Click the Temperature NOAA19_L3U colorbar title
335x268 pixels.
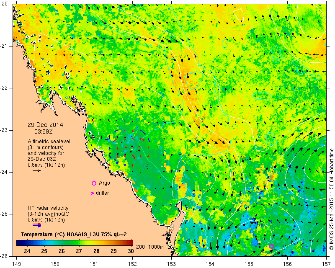click(x=74, y=234)
